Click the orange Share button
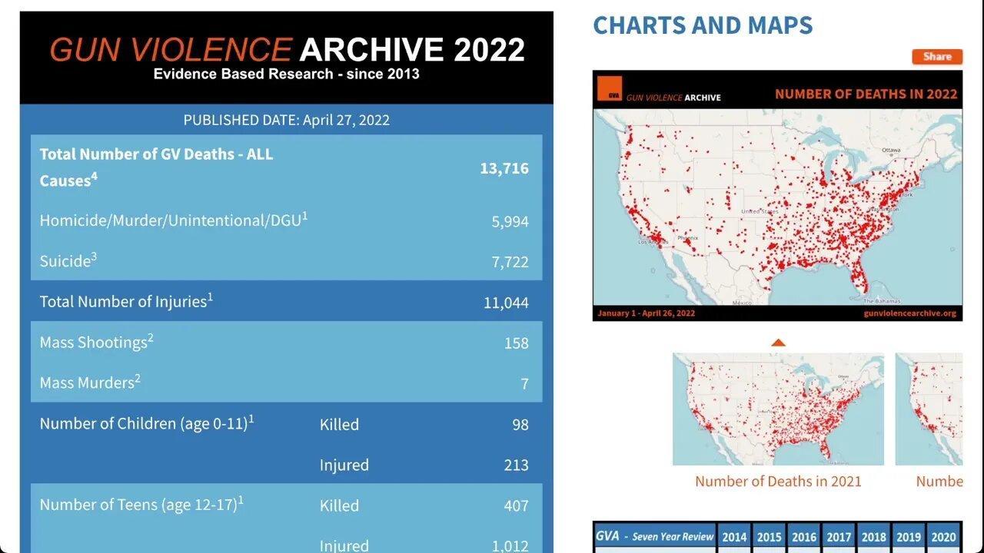Screen dimensions: 984x553 (937, 57)
